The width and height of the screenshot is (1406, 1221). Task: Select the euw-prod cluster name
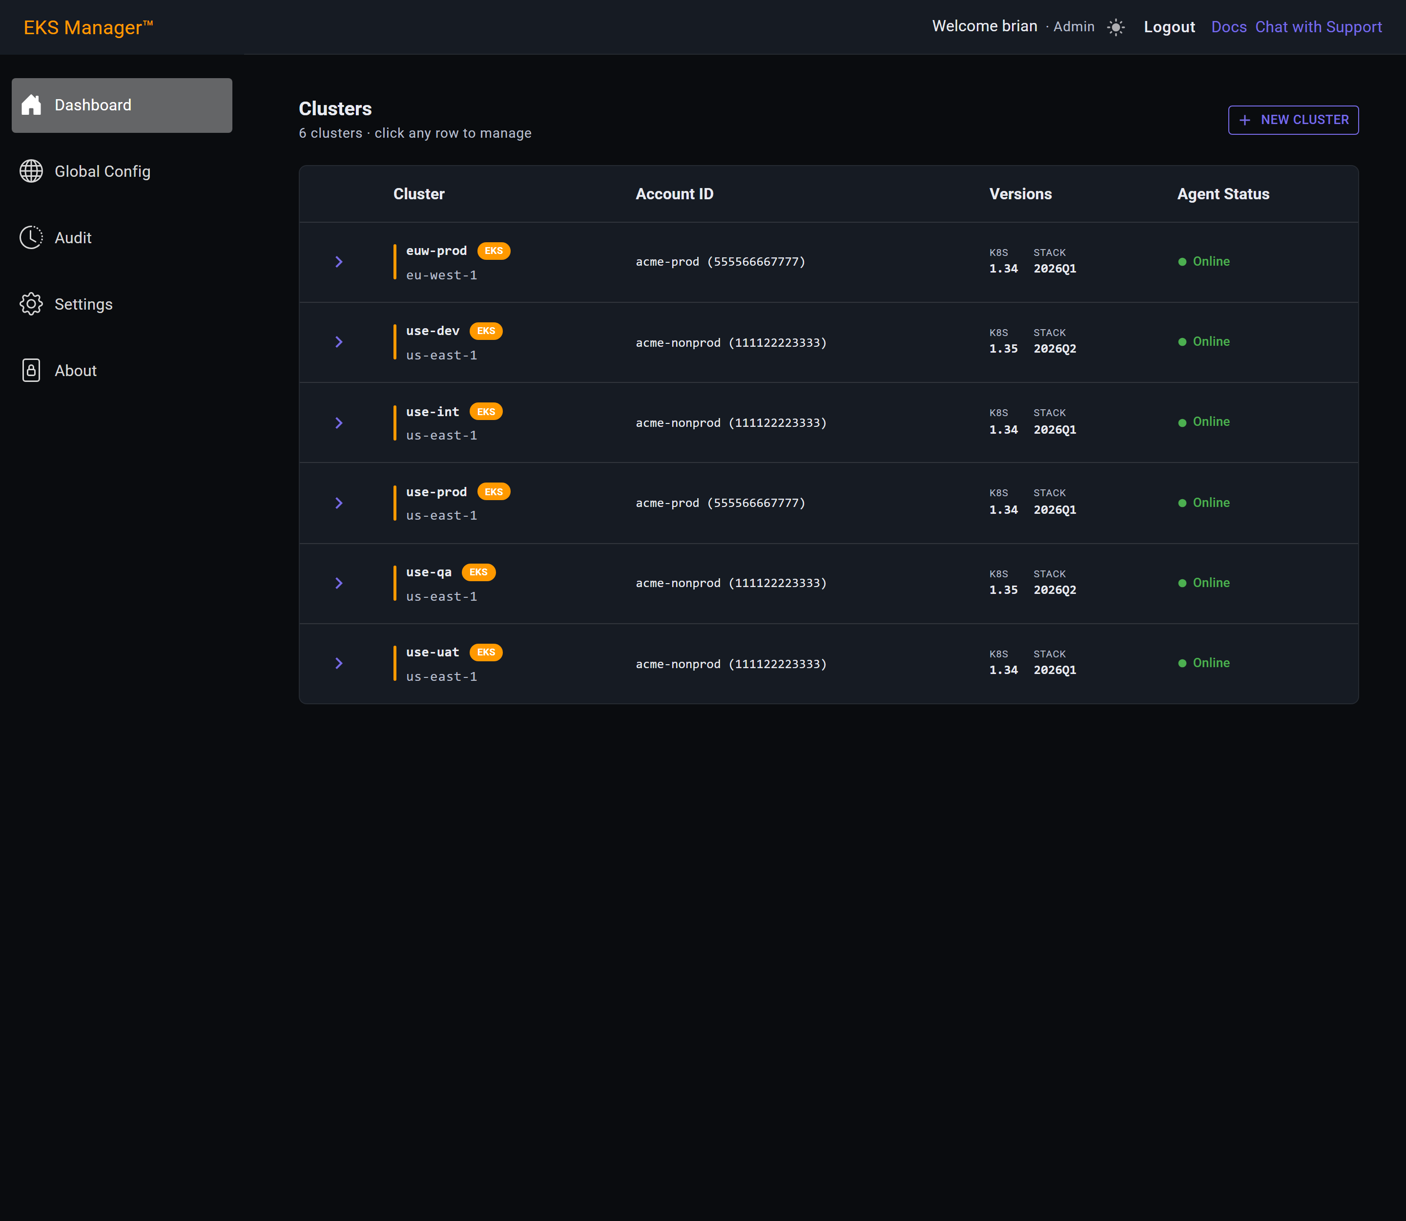click(436, 251)
